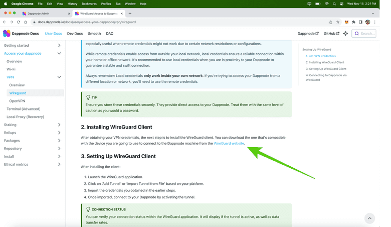Open the Chrome extensions puzzle icon
This screenshot has height=227, width=391.
click(x=353, y=22)
